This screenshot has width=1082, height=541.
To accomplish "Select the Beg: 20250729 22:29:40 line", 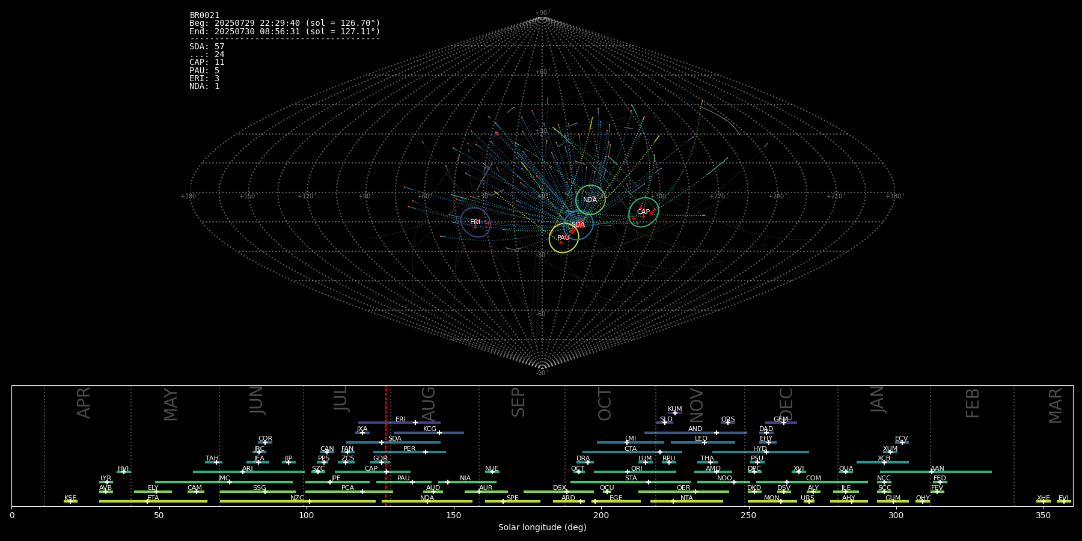I will point(285,23).
